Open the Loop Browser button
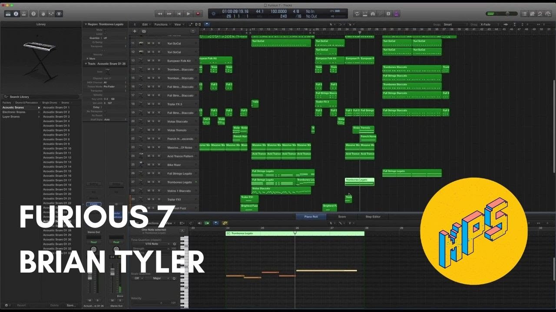 point(540,14)
